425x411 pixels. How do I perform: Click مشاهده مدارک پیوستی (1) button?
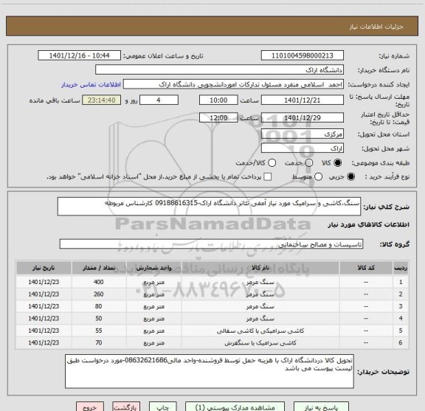click(235, 407)
